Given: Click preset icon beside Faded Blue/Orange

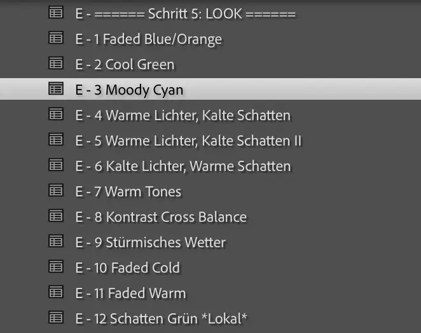Looking at the screenshot, I should click(56, 37).
